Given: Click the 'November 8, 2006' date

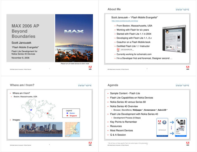Looking at the screenshot, I should click(21, 58).
